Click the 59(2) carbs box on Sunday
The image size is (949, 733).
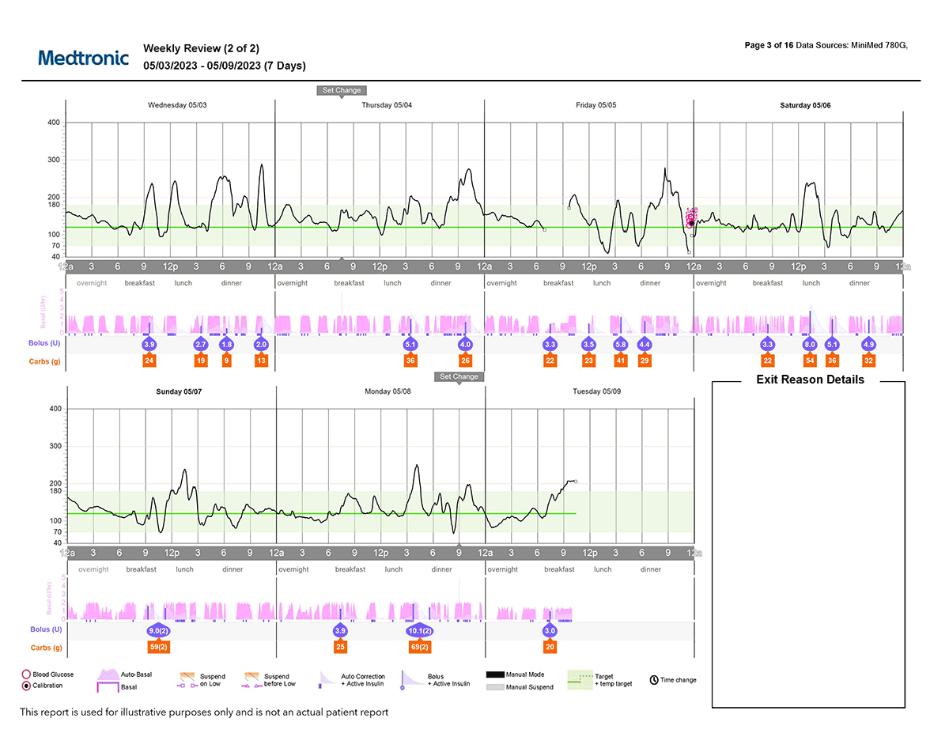(159, 648)
